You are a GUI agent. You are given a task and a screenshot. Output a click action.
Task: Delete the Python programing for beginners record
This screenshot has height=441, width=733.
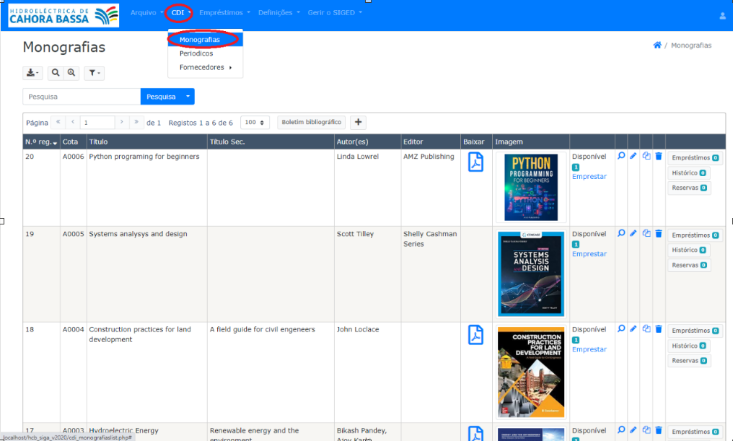[659, 155]
